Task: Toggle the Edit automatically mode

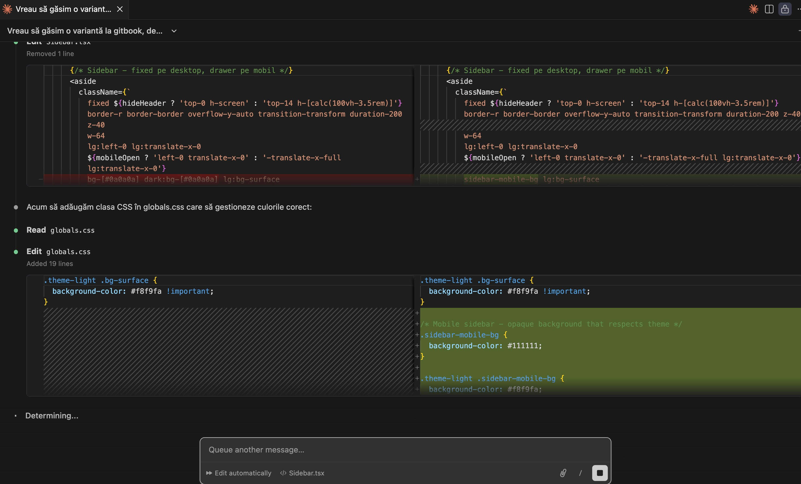Action: (239, 473)
